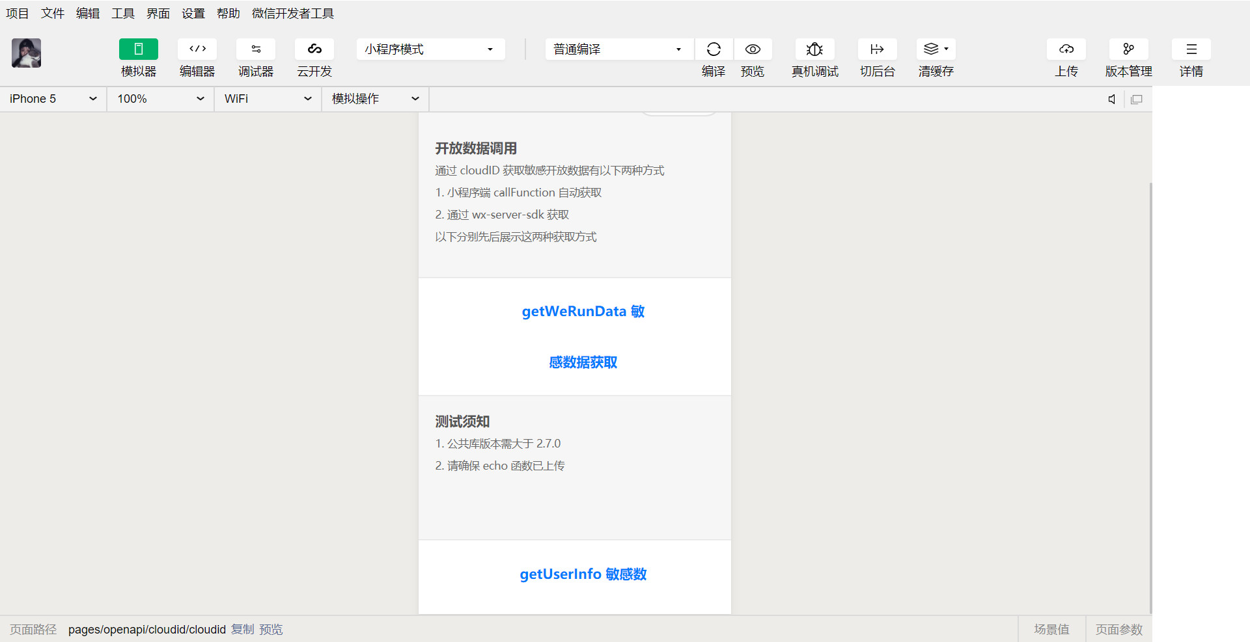Open the 设置 menu
Screen dimensions: 1250x642
coord(193,14)
